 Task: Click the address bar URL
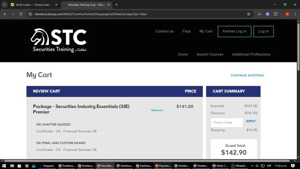click(90, 14)
